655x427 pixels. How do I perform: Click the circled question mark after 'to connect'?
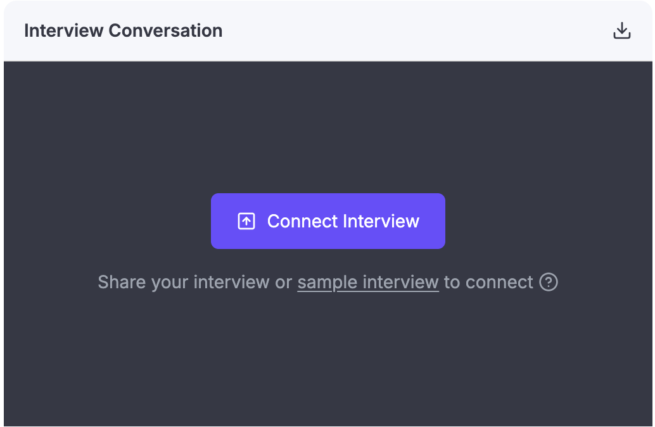tap(549, 282)
